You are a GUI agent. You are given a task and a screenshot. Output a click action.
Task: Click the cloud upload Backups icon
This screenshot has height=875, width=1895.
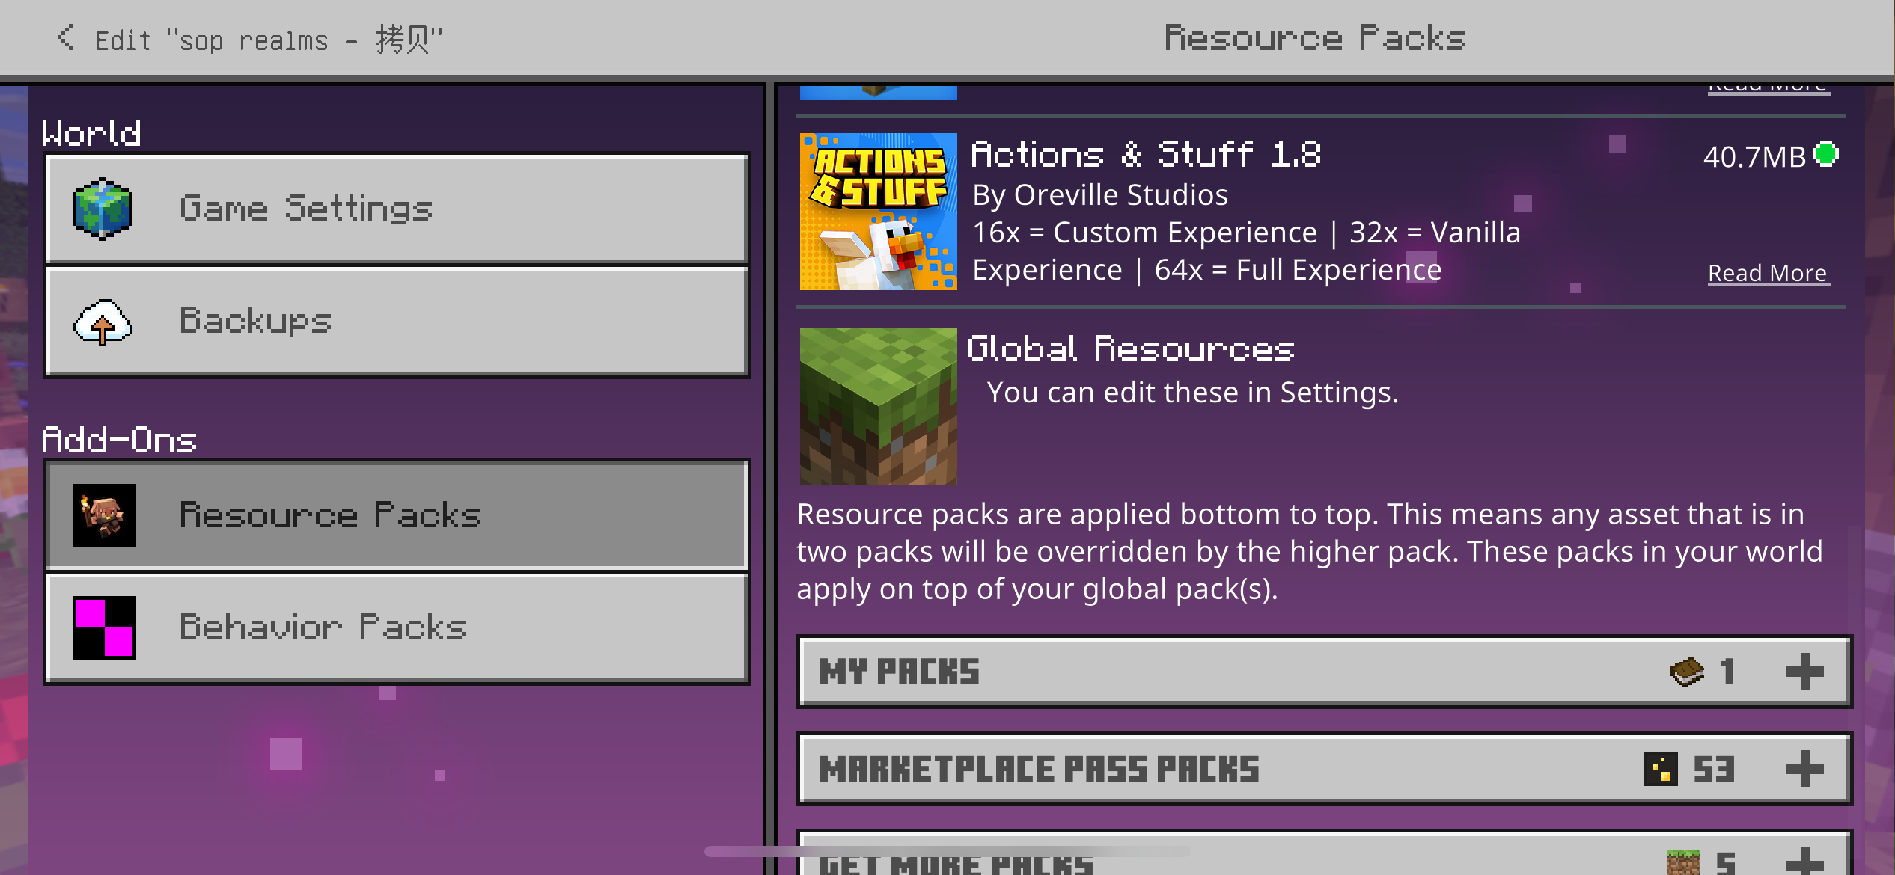point(103,322)
